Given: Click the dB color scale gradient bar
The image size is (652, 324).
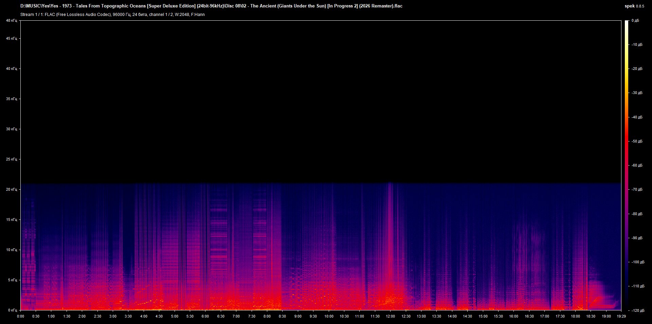Looking at the screenshot, I should click(x=627, y=165).
